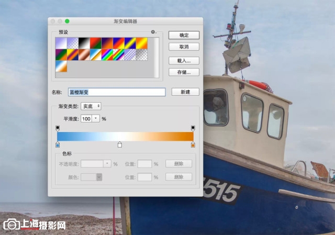Select the gray neutral density preset
The width and height of the screenshot is (335, 235).
[142, 55]
